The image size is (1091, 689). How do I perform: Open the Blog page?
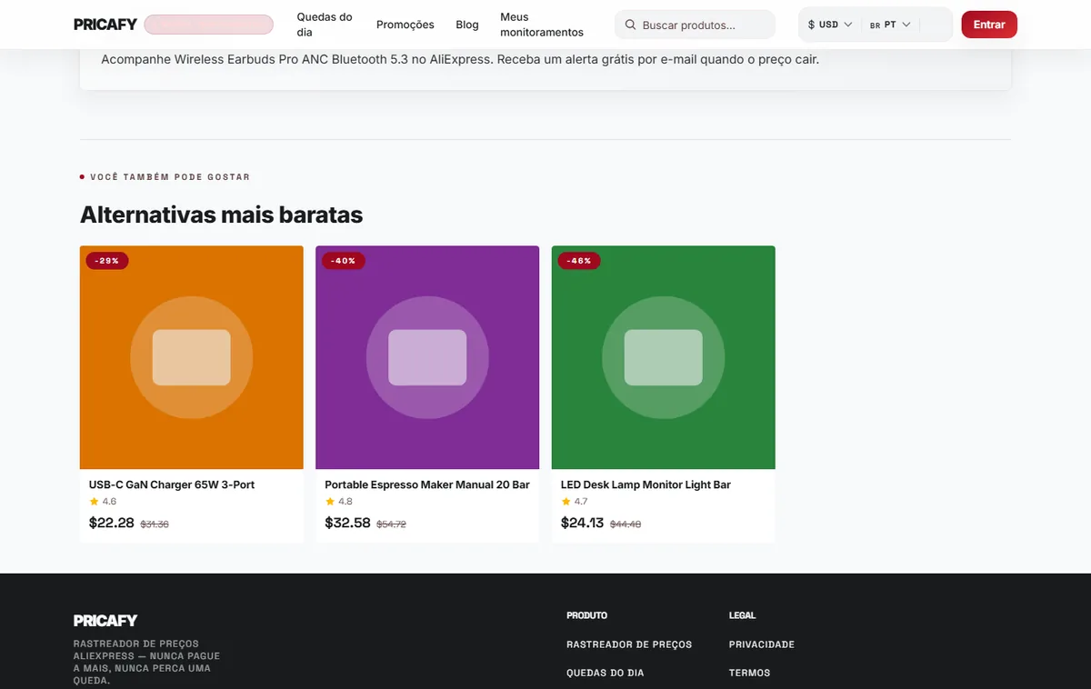tap(467, 25)
